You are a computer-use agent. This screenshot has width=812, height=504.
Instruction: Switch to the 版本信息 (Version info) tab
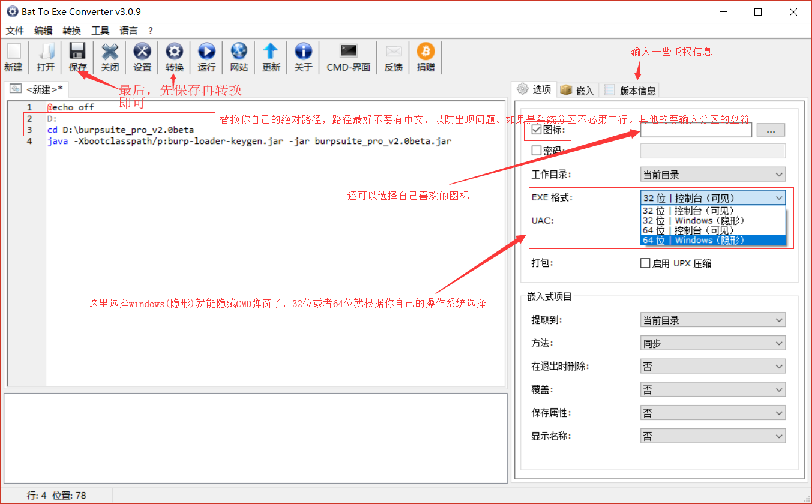(630, 91)
